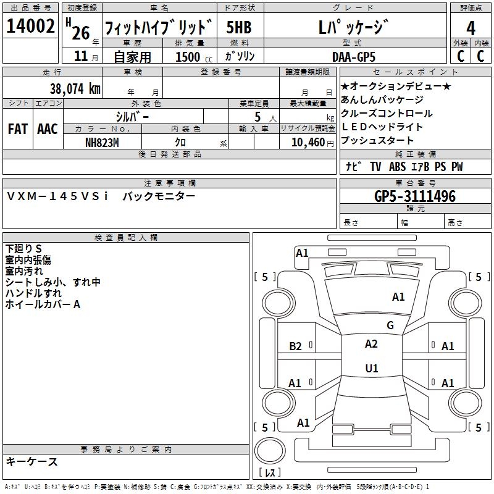Click the VXM-145VSi バックモニター note
Image resolution: width=494 pixels, height=494 pixels.
point(101,196)
